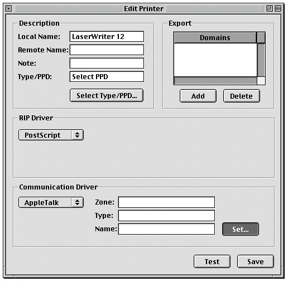Focus the Remote Name text field
Viewport: 288px width, 282px height.
click(107, 50)
